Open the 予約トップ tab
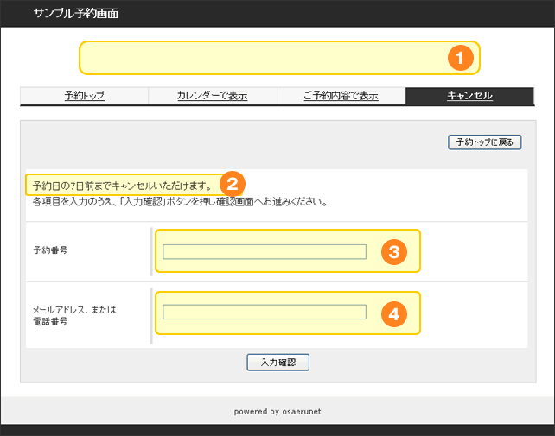555x436 pixels. tap(85, 96)
